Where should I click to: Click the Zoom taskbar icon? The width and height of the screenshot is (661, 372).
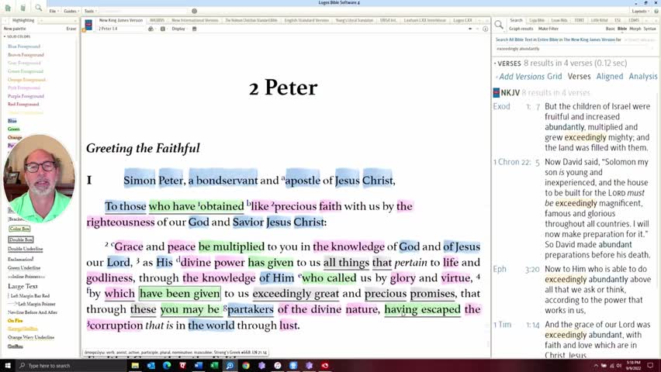click(x=230, y=365)
